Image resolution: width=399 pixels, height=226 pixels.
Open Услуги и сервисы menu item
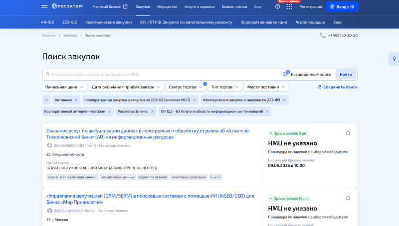199,6
